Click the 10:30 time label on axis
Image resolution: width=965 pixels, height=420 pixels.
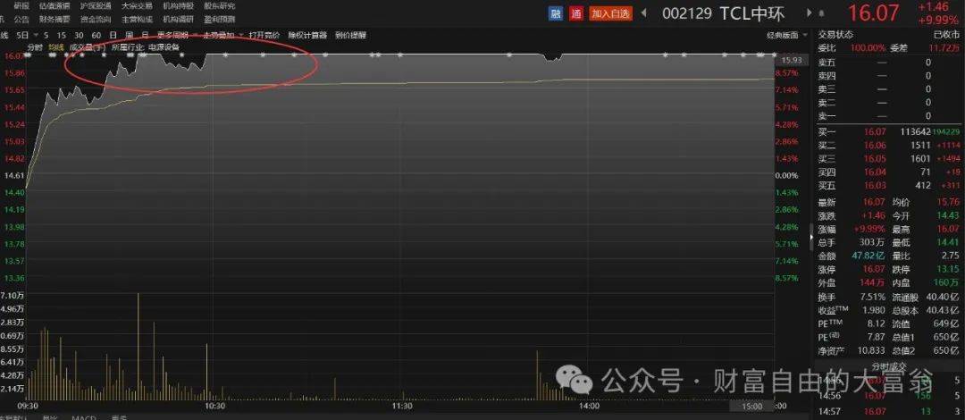click(214, 407)
